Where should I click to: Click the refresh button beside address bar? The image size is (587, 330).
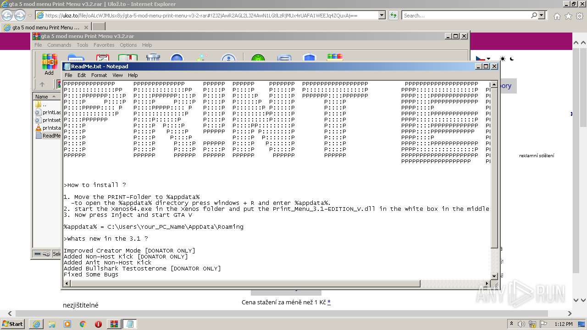click(393, 15)
